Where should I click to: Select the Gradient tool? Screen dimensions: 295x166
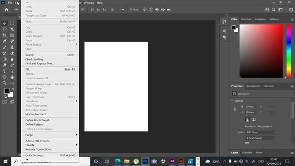(5, 59)
